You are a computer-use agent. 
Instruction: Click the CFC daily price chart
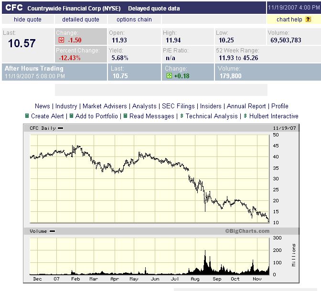click(150, 178)
